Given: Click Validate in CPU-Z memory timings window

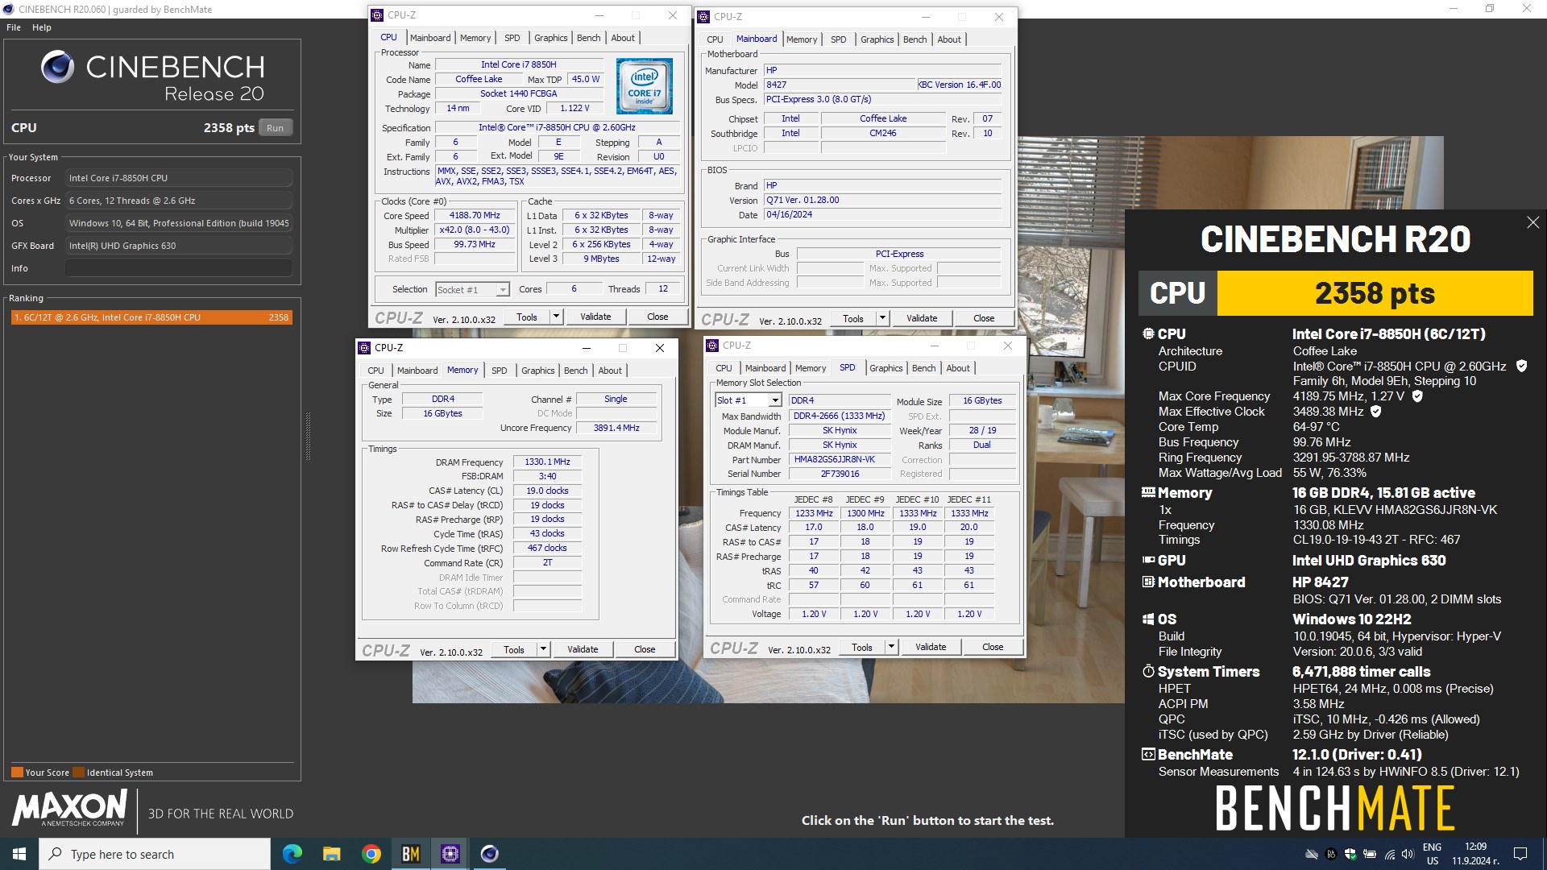Looking at the screenshot, I should [x=583, y=649].
